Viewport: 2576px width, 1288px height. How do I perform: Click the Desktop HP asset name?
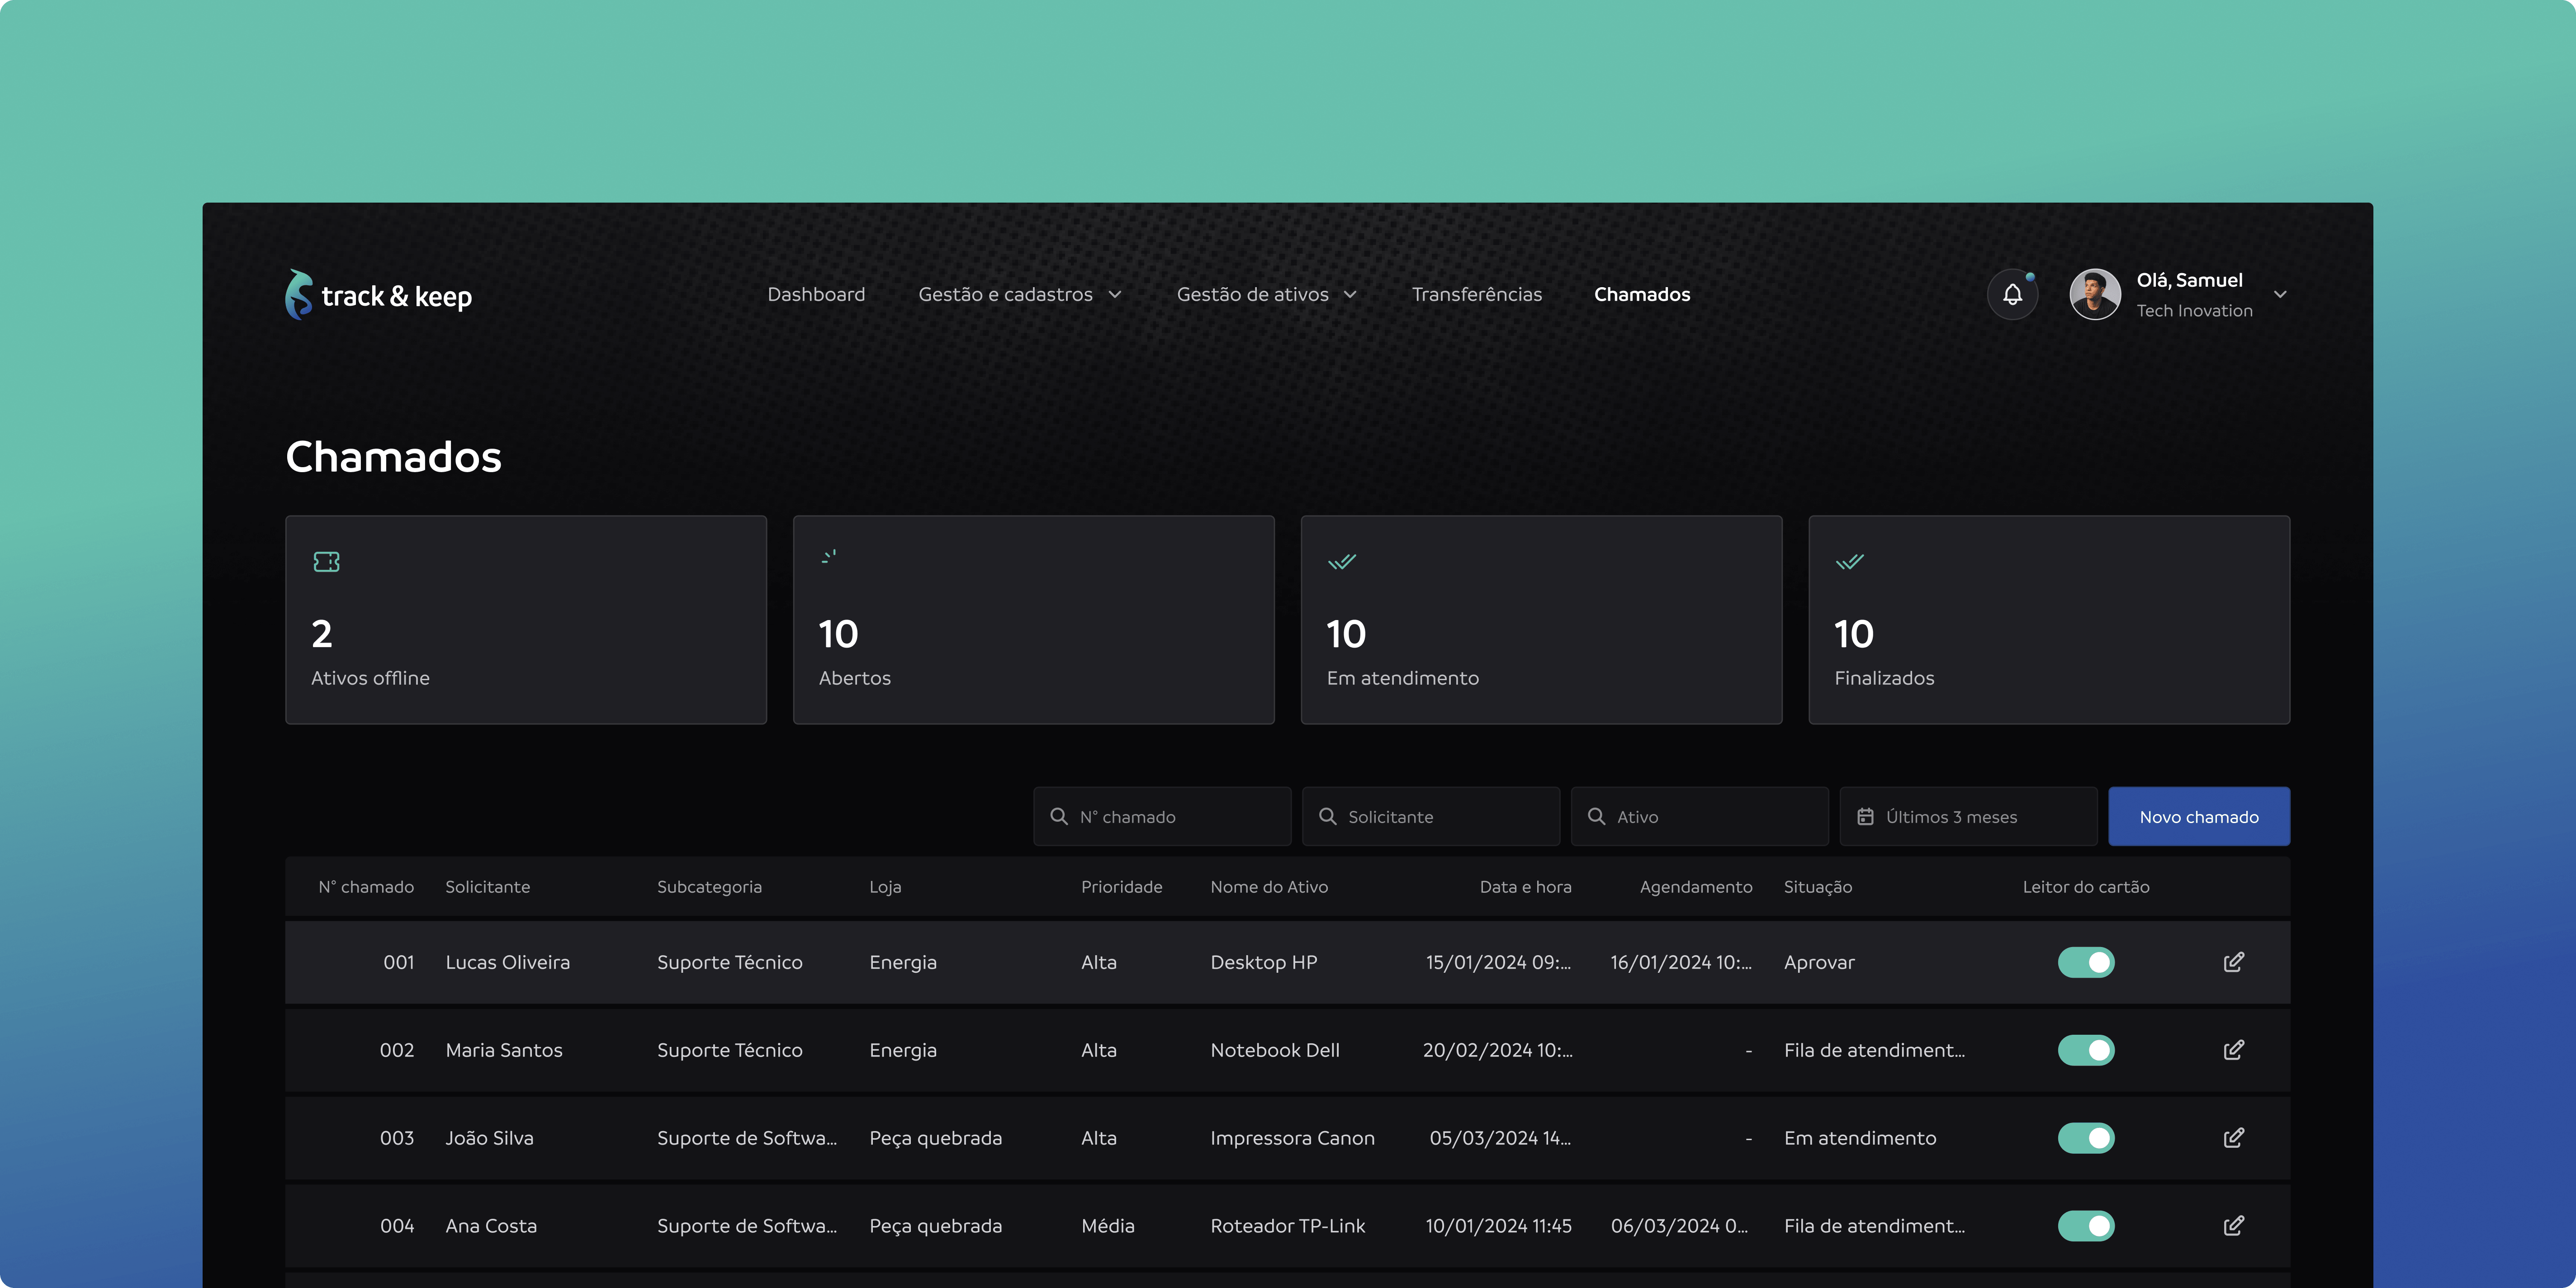pos(1263,962)
